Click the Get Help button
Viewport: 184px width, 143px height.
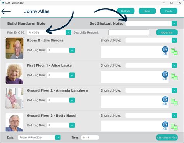(x=126, y=11)
